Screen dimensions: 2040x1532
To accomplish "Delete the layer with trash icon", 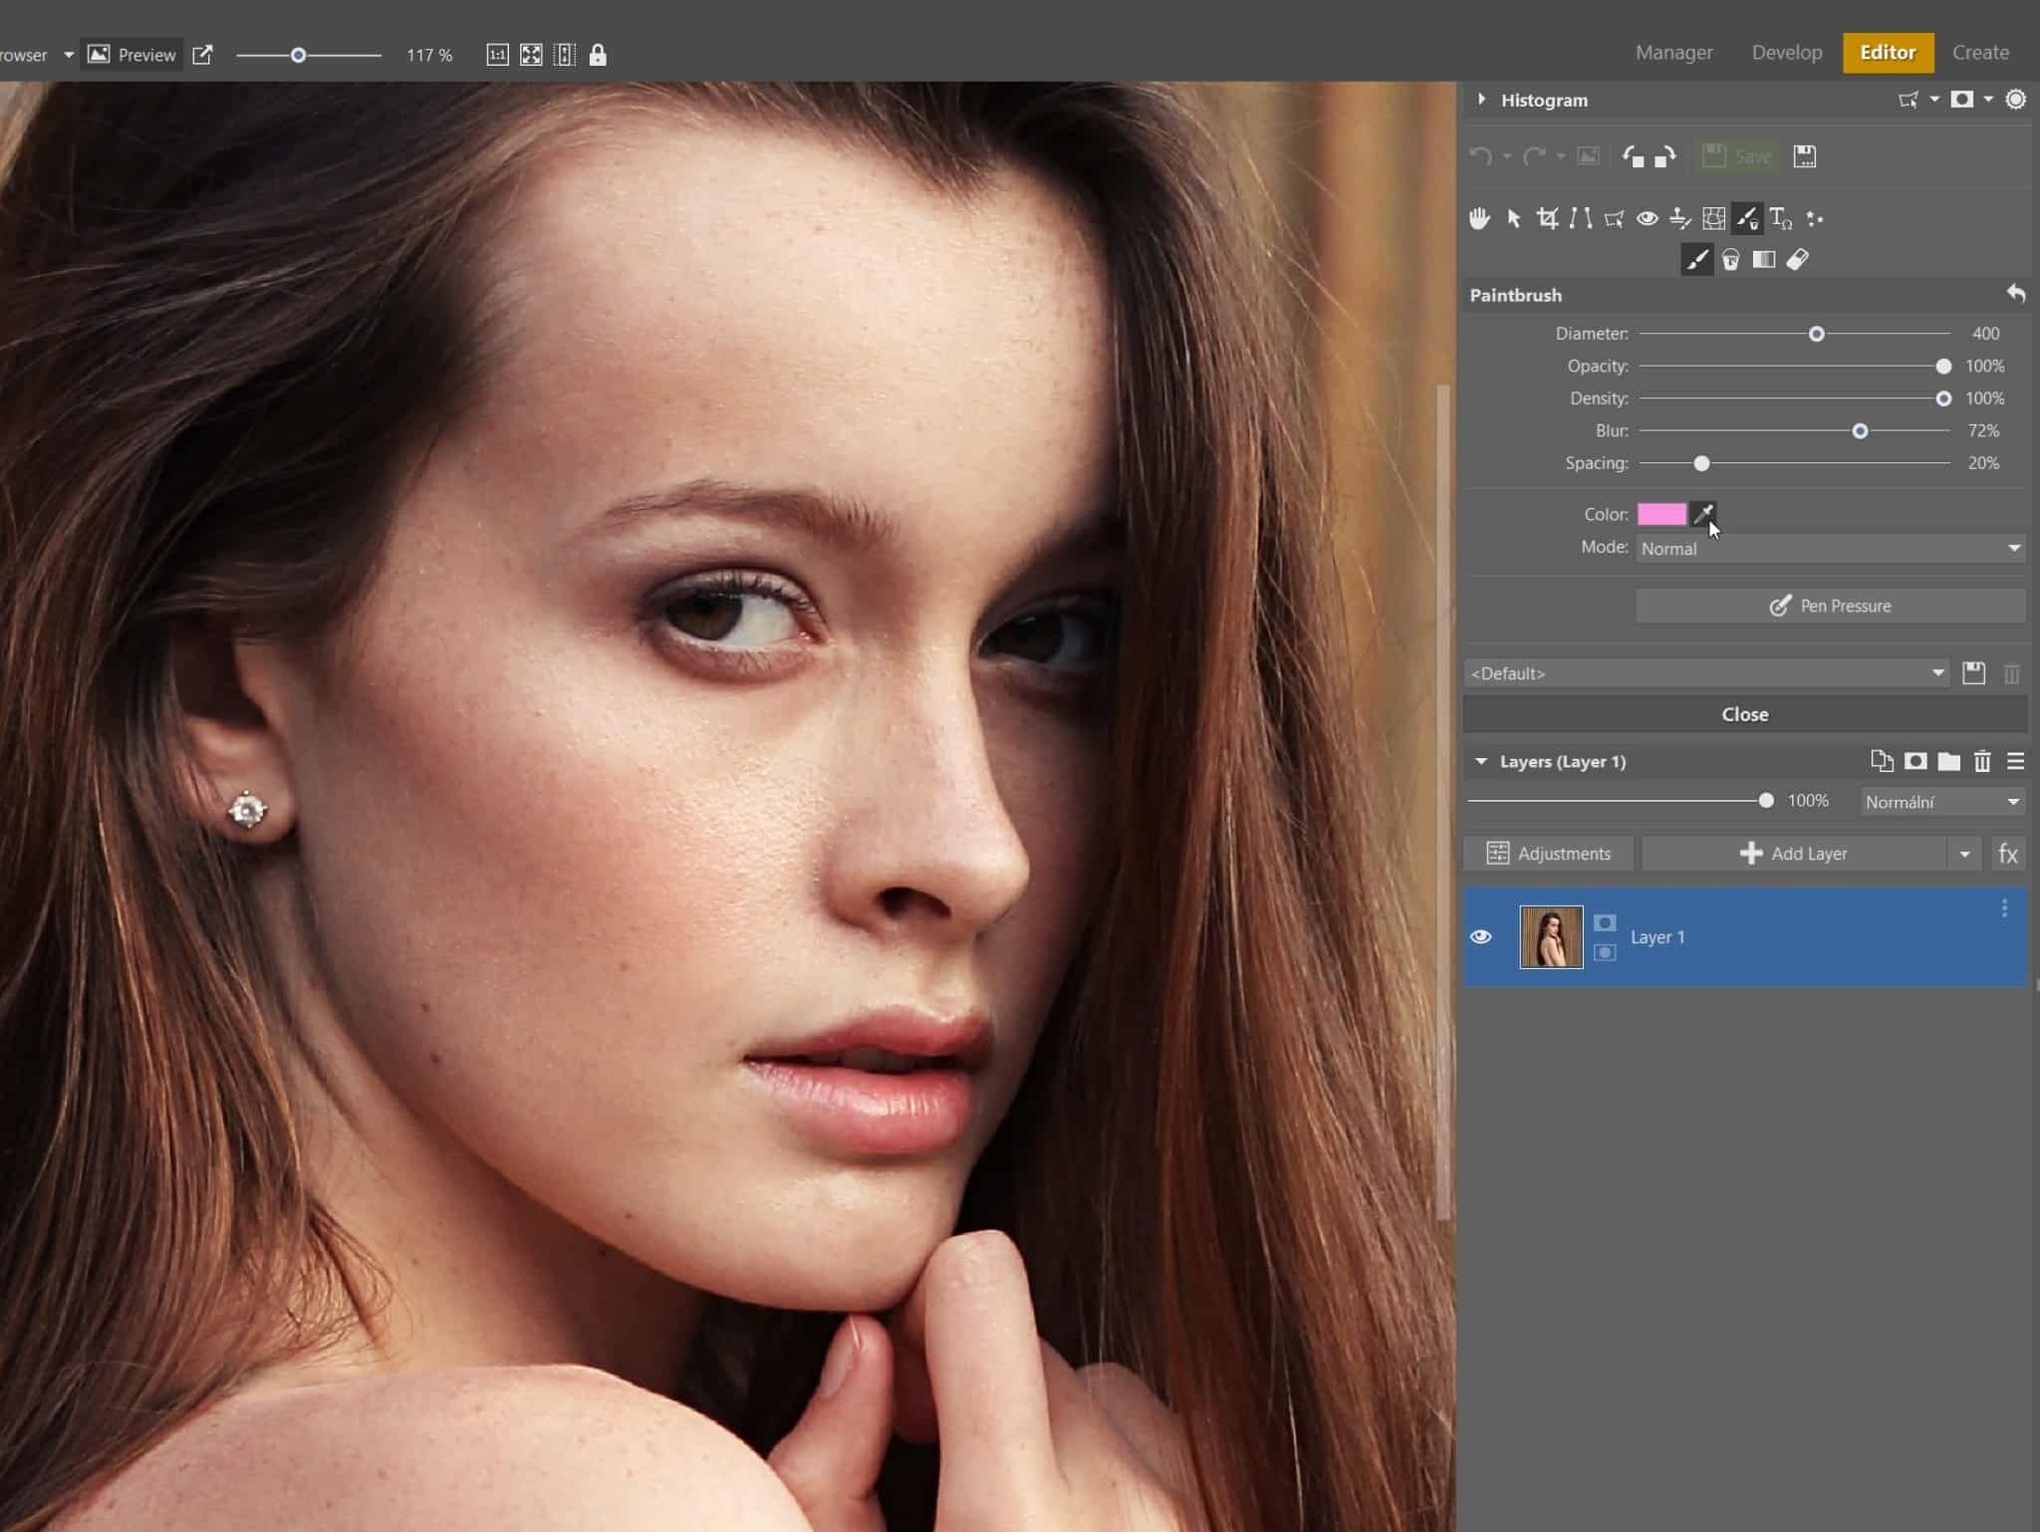I will tap(1982, 762).
